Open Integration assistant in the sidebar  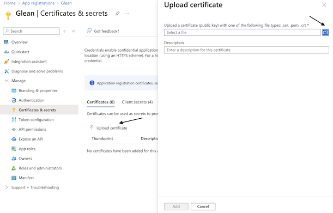(29, 62)
